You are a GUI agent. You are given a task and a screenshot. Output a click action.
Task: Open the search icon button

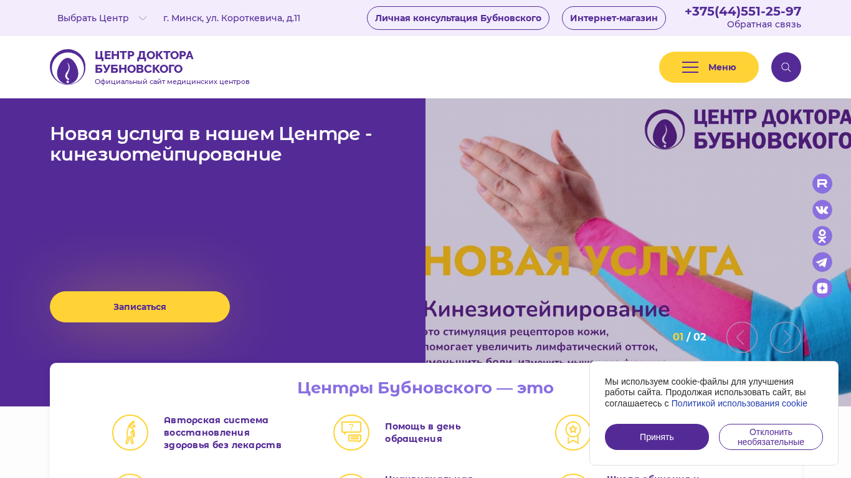coord(786,67)
